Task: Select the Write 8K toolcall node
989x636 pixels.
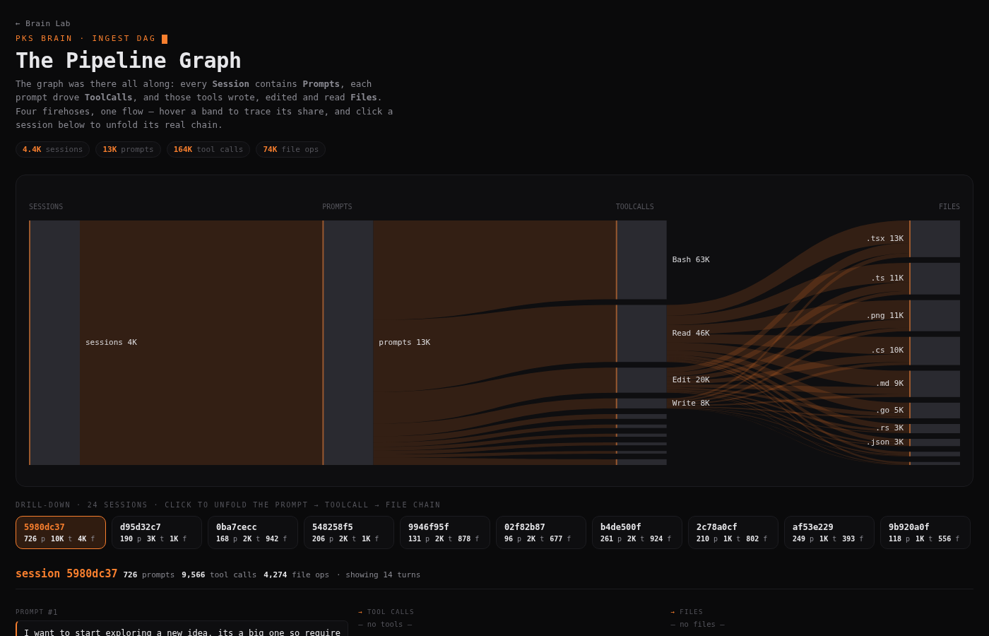Action: click(x=641, y=404)
